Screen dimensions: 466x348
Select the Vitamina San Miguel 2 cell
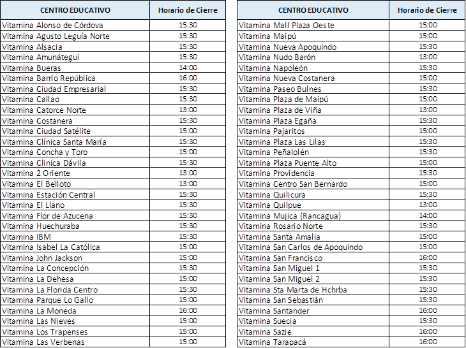point(313,279)
